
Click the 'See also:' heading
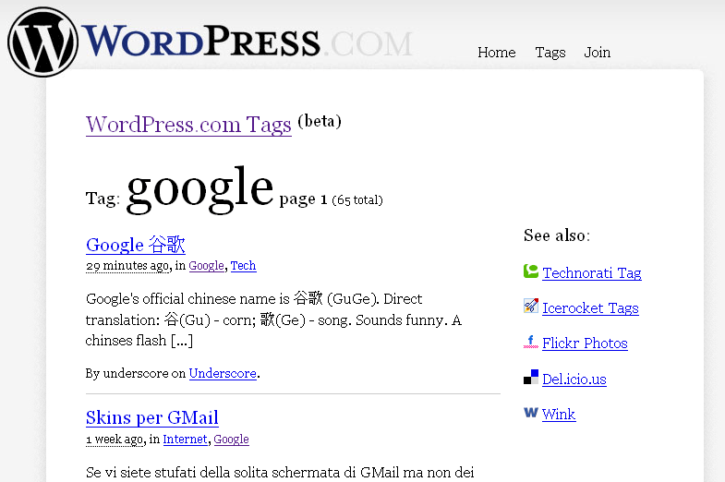click(557, 235)
